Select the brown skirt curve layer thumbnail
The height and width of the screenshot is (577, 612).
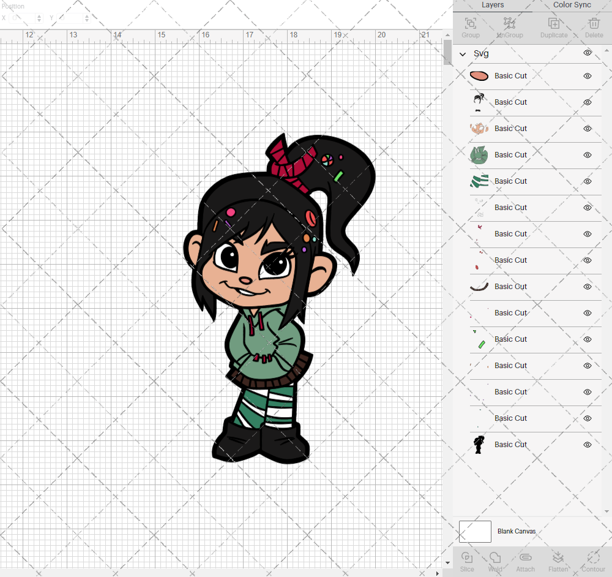tap(479, 287)
